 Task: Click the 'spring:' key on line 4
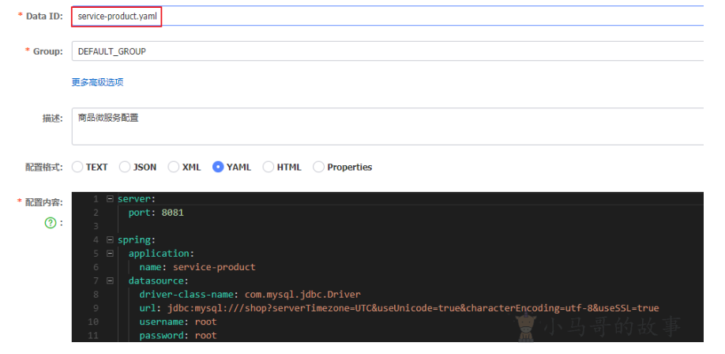[137, 239]
